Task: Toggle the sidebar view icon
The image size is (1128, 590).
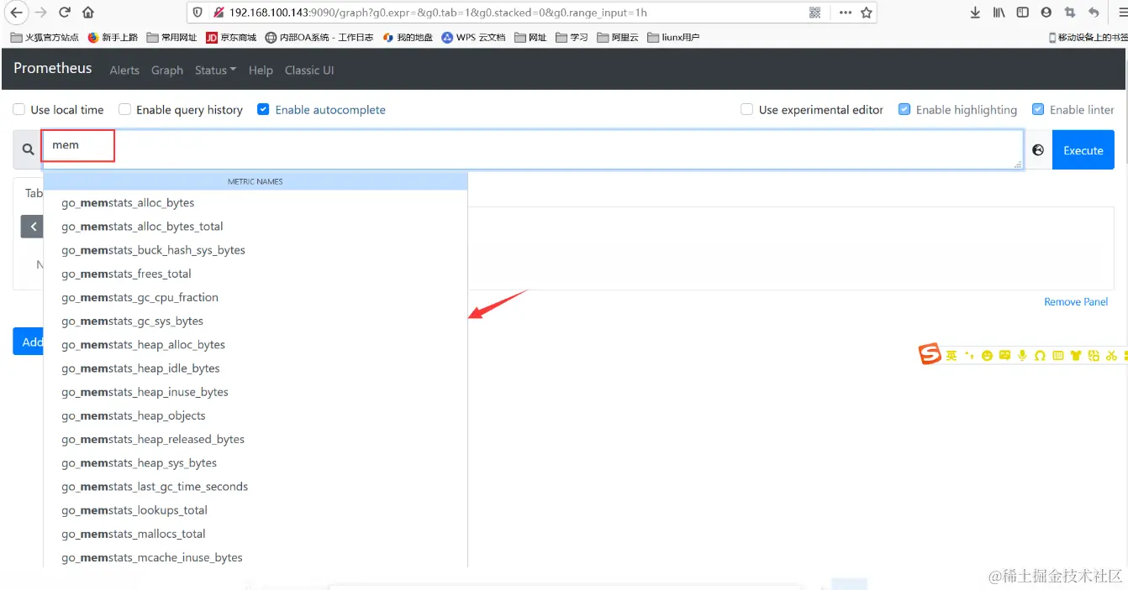Action: coord(1022,13)
